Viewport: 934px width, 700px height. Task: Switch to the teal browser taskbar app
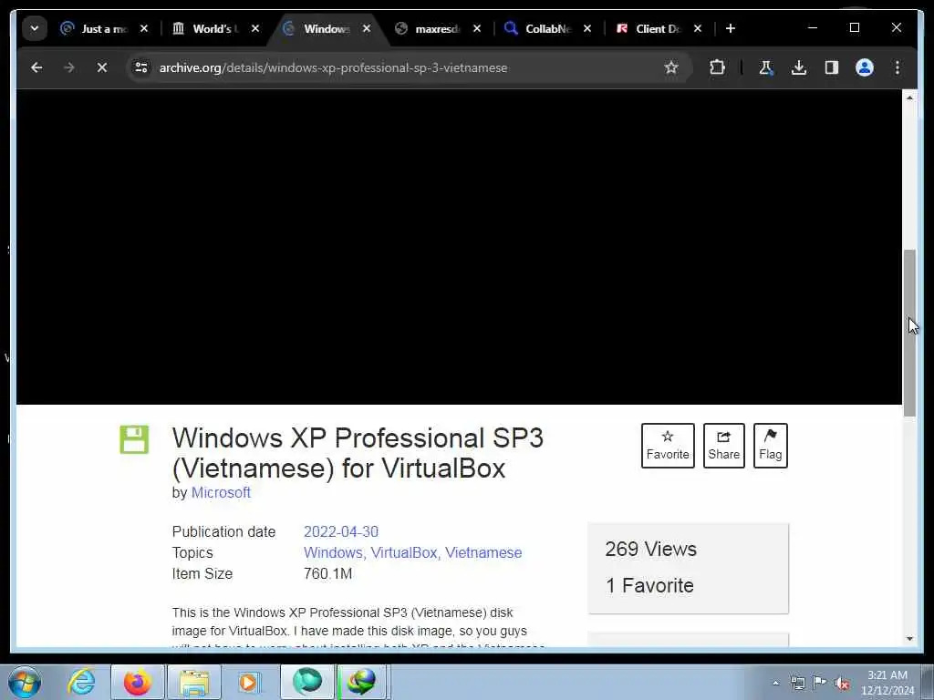pos(307,682)
